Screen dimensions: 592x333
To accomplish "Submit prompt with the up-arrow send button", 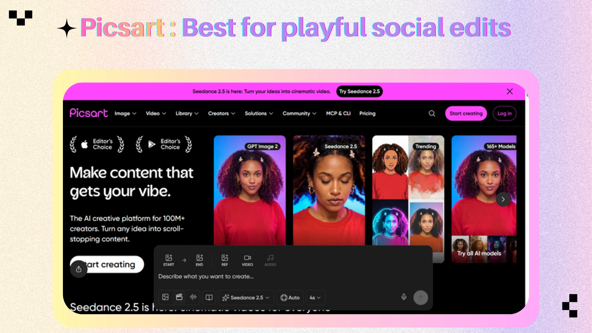I will [421, 298].
